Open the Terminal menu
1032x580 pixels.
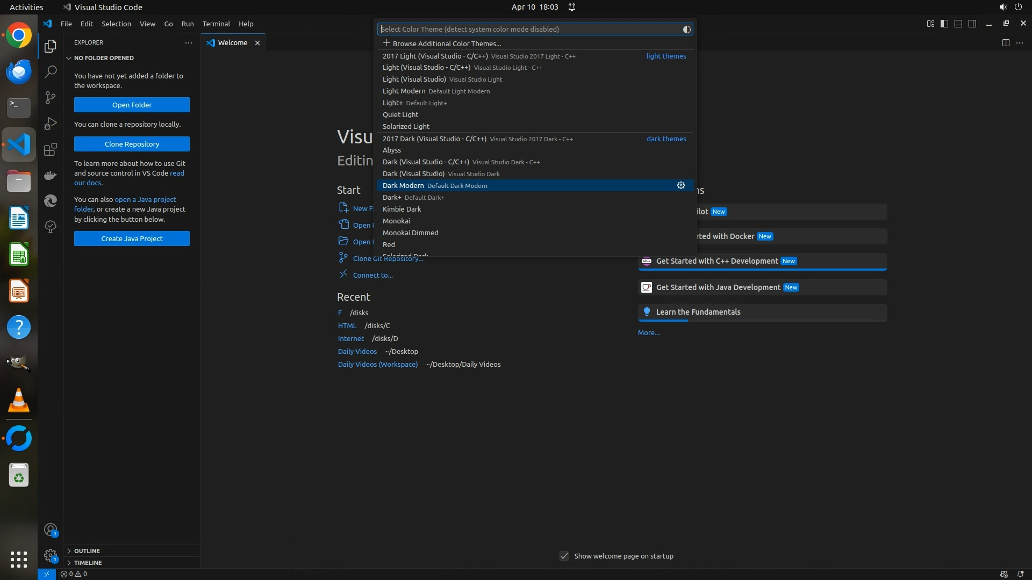216,24
